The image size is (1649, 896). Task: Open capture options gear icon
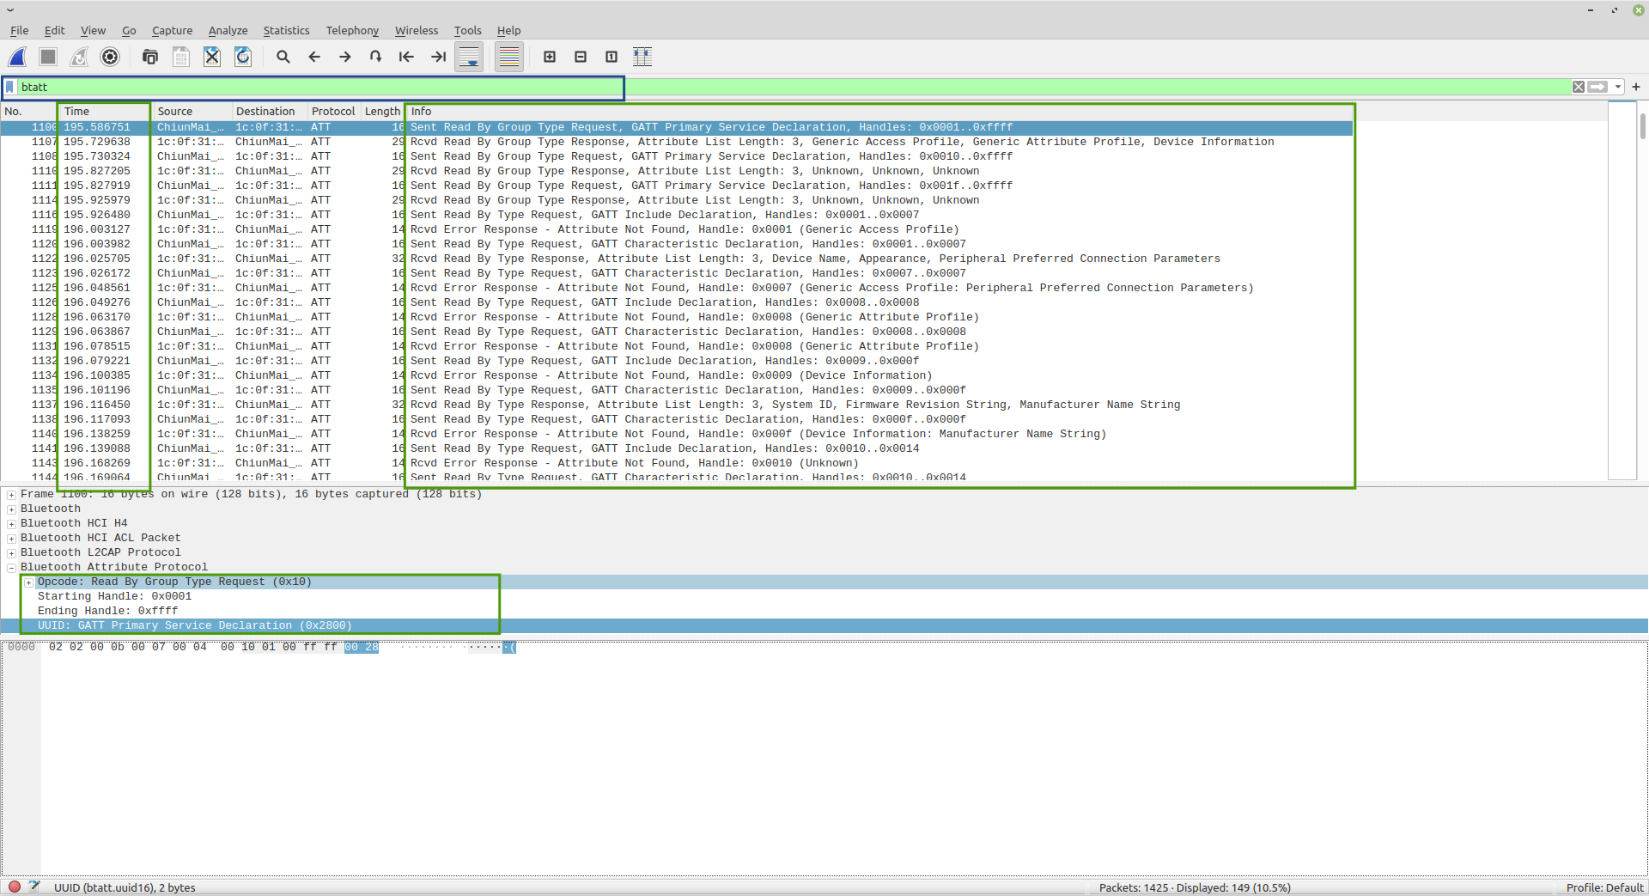(x=110, y=57)
